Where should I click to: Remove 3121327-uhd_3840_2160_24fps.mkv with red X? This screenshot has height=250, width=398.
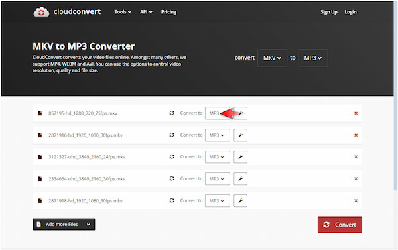tap(356, 157)
